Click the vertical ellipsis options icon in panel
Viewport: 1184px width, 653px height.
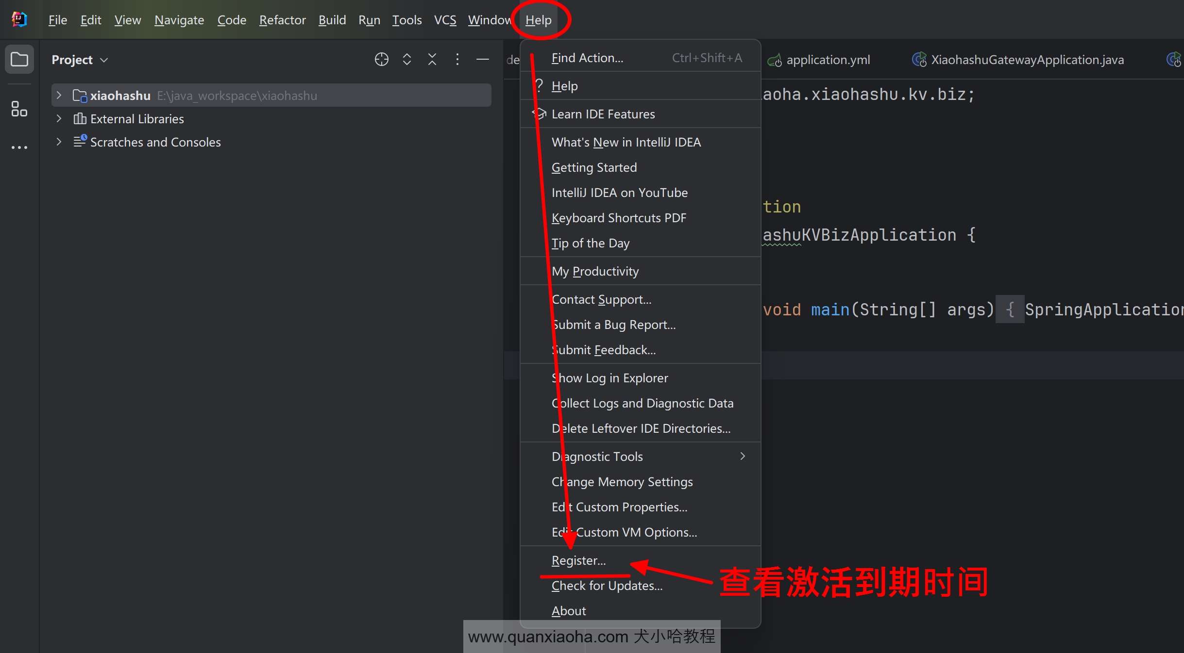(457, 59)
